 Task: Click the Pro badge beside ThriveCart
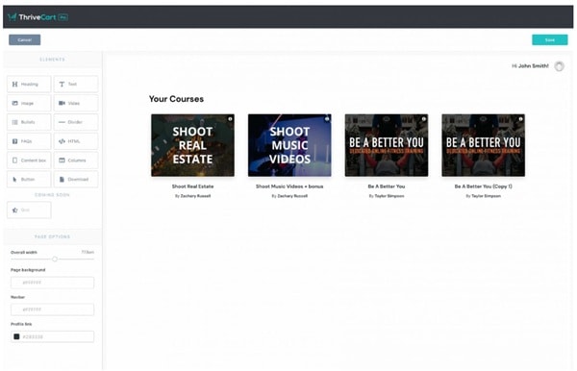coord(63,17)
